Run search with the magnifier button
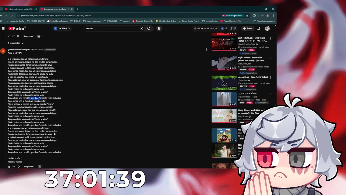The width and height of the screenshot is (346, 195). click(x=149, y=28)
